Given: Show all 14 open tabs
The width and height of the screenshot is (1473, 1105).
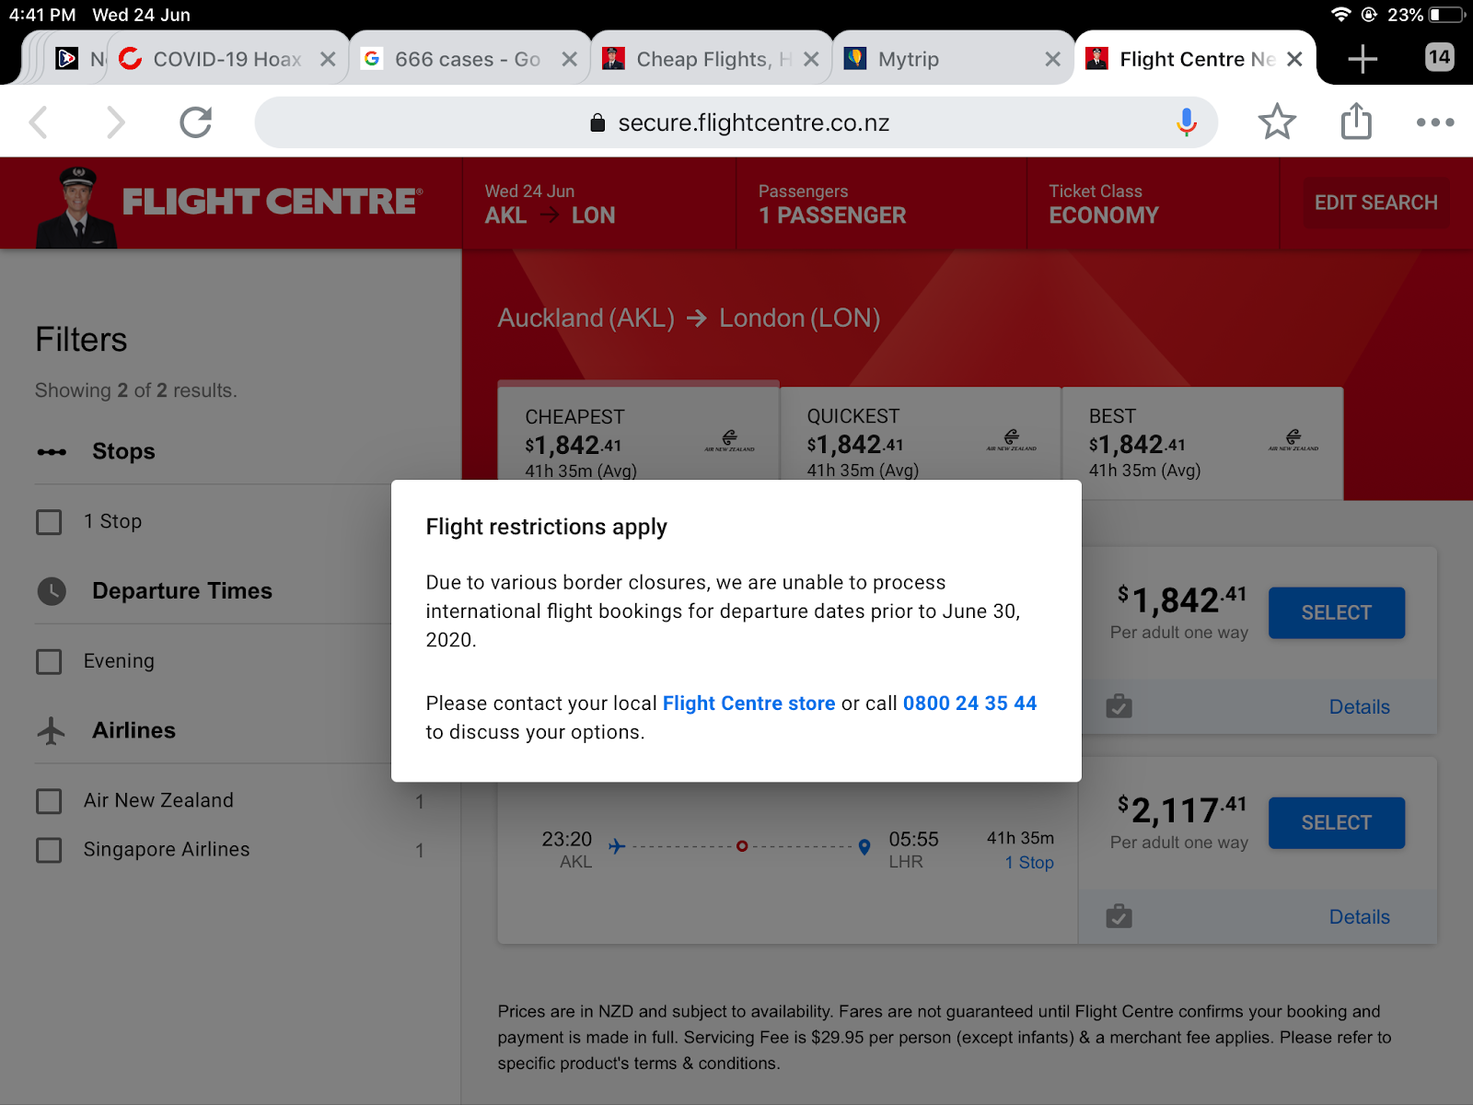Looking at the screenshot, I should tap(1439, 57).
